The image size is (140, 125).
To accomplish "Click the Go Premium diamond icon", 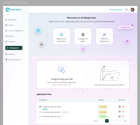I will point(110,10).
